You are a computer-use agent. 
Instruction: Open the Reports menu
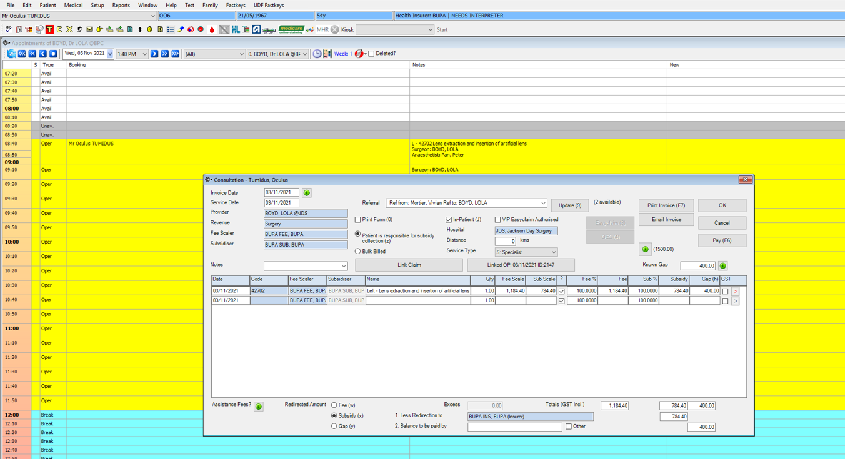click(121, 5)
